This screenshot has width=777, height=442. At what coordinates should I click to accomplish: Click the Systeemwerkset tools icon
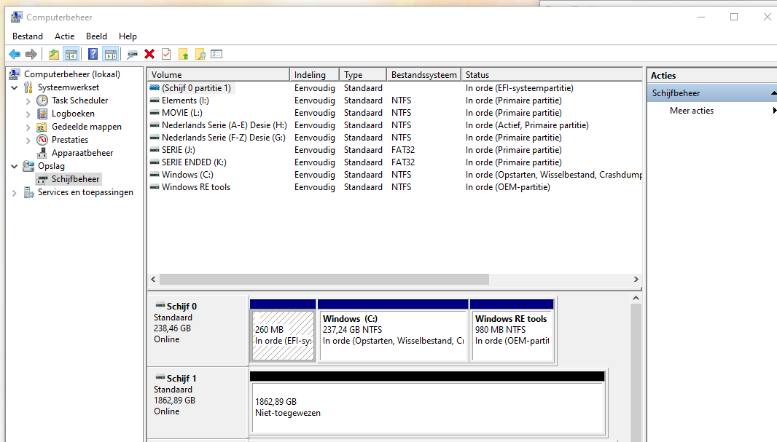28,87
